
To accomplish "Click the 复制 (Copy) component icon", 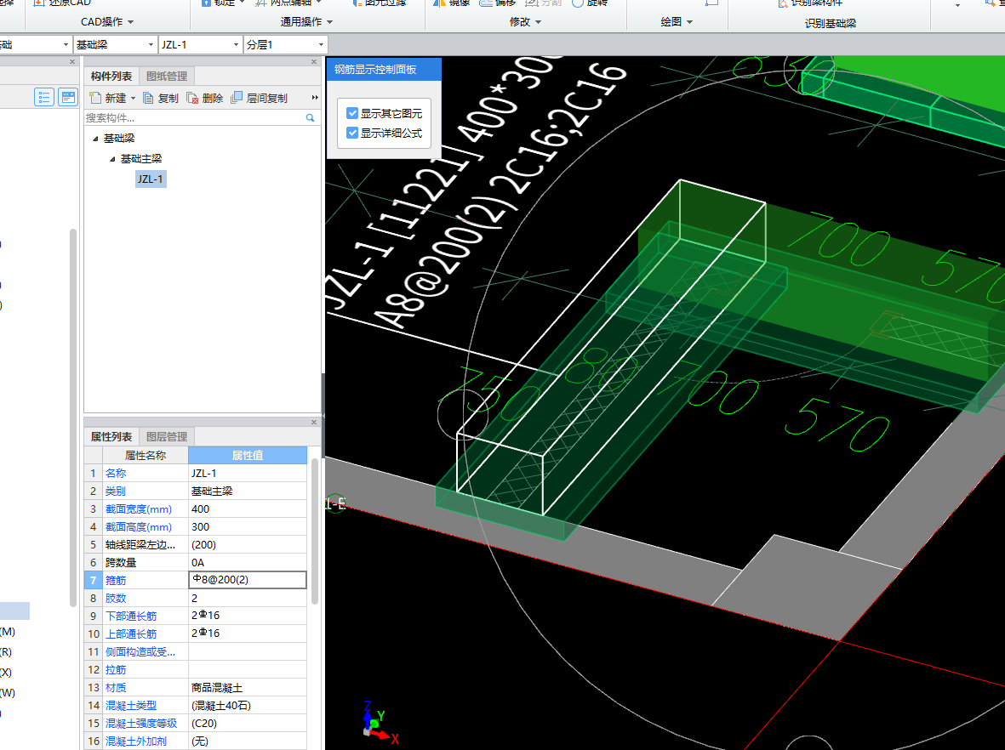I will [x=148, y=98].
